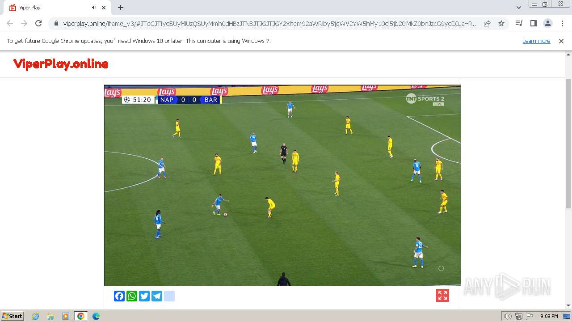Image resolution: width=572 pixels, height=322 pixels.
Task: Click the page scrollbar down arrow
Action: (568, 305)
